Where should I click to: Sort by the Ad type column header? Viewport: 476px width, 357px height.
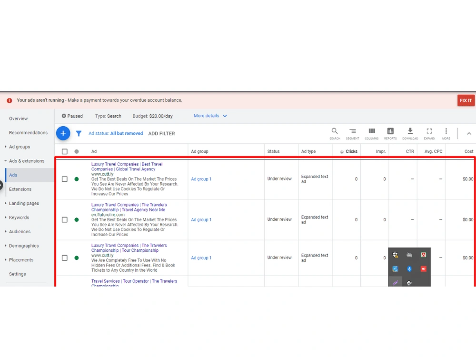point(308,151)
